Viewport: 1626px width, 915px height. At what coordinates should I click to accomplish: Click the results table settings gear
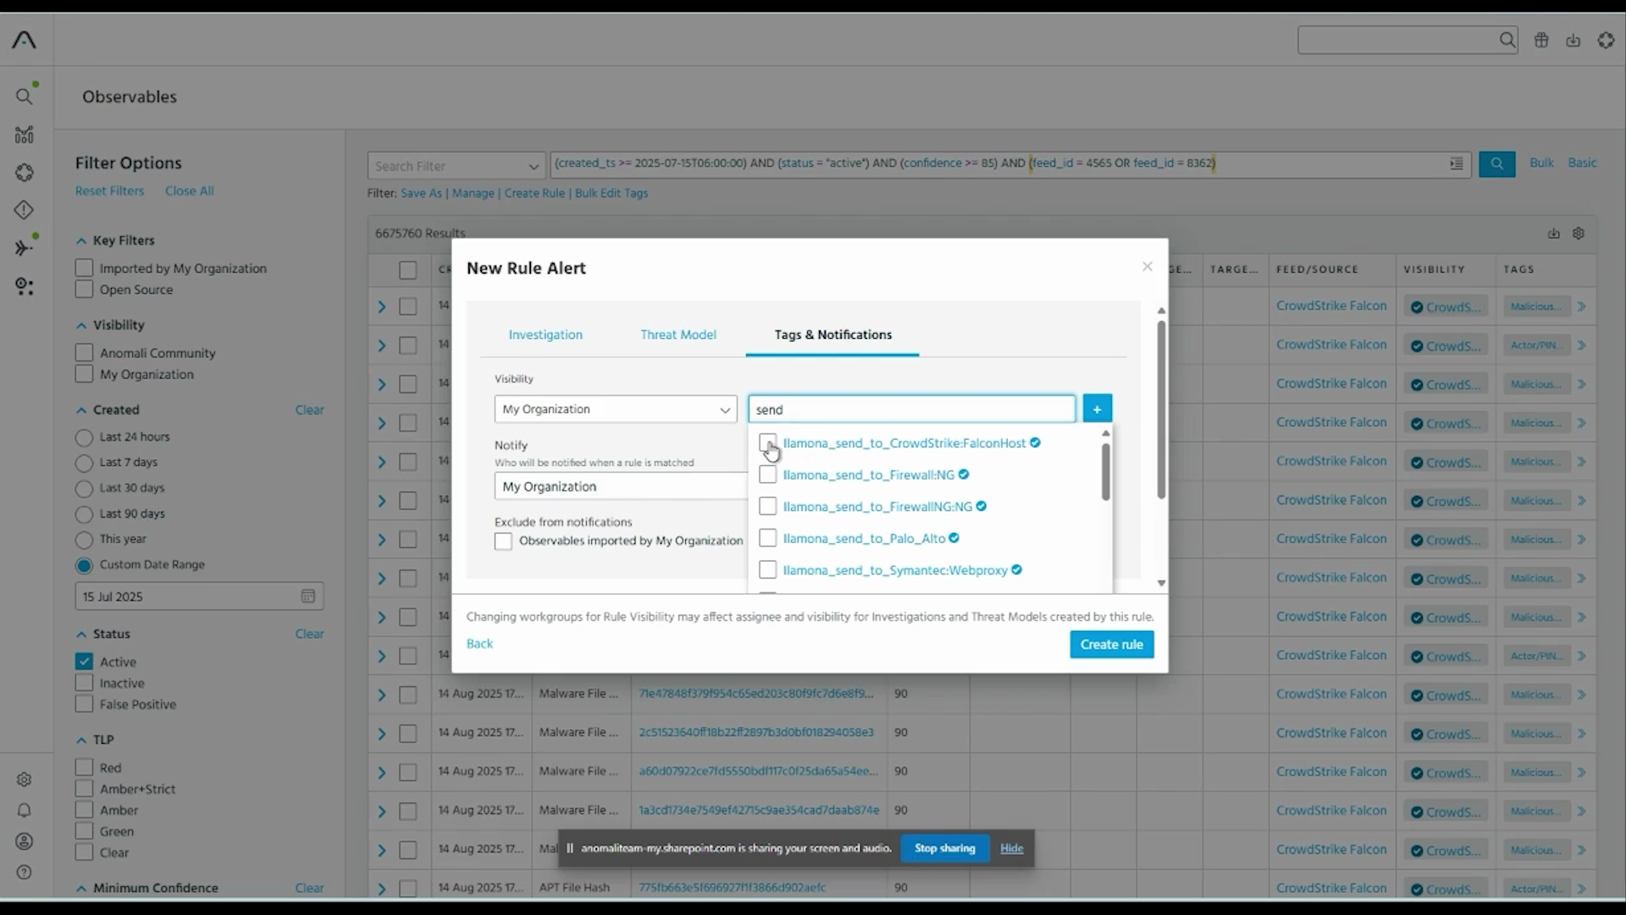(x=1579, y=234)
